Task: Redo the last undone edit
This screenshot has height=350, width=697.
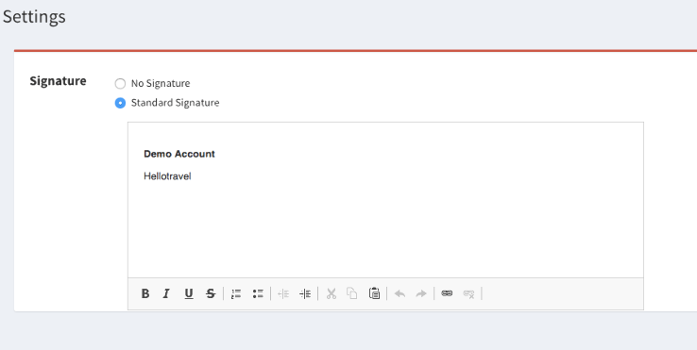Action: tap(421, 293)
